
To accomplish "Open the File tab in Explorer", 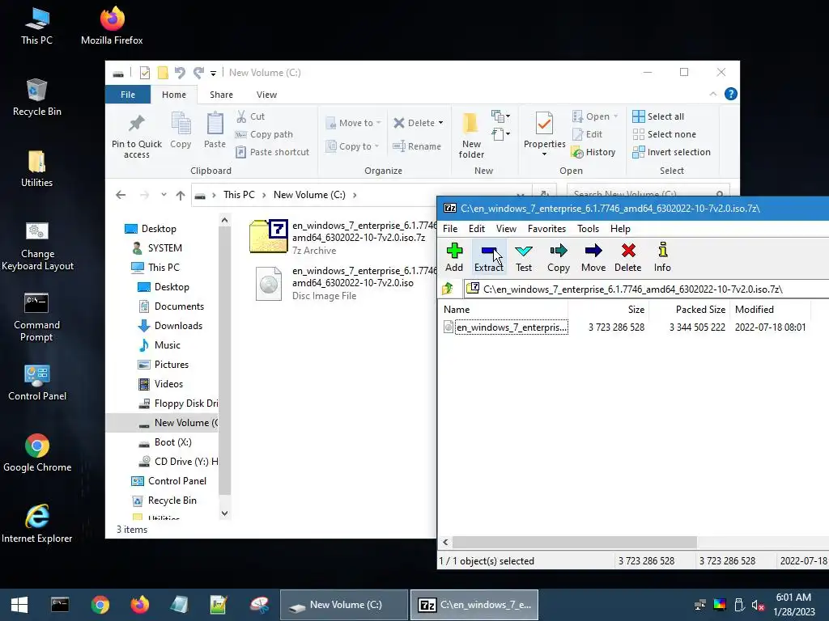I will pyautogui.click(x=128, y=95).
